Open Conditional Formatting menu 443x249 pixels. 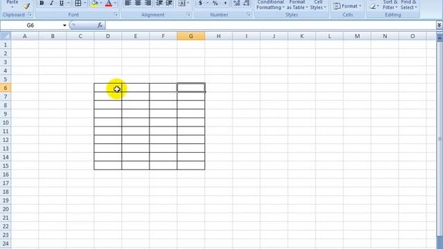point(271,5)
